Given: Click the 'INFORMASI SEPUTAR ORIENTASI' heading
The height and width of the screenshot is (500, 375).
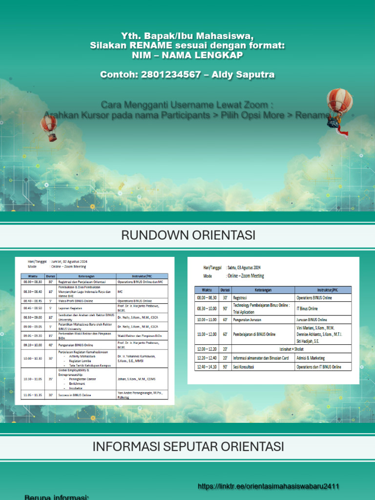Looking at the screenshot, I should click(188, 446).
